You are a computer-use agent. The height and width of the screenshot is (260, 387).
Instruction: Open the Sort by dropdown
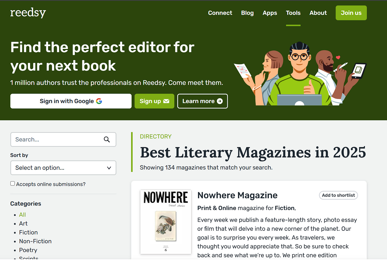(x=63, y=168)
